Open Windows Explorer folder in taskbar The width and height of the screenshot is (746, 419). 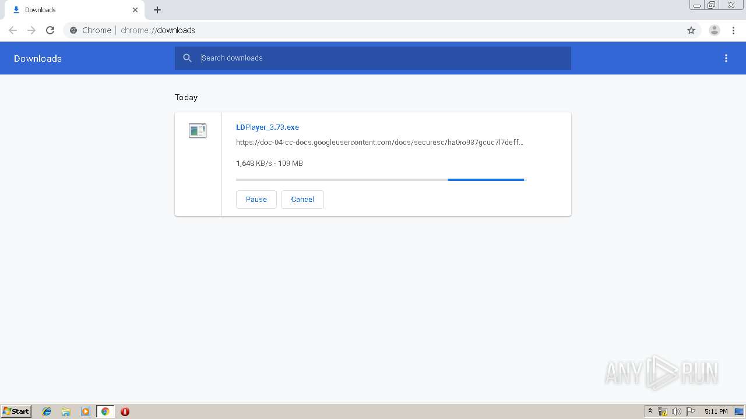pyautogui.click(x=66, y=411)
